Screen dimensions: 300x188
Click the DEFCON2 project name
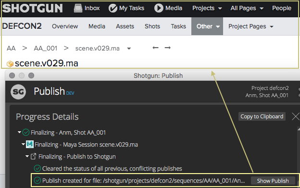coord(22,26)
